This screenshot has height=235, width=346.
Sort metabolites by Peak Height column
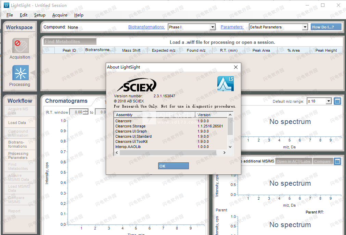click(x=326, y=50)
